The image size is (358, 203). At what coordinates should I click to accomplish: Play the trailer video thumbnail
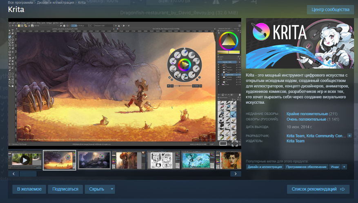(25, 160)
